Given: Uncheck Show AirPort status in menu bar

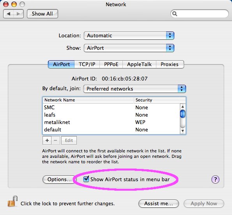Looking at the screenshot, I should pyautogui.click(x=86, y=179).
